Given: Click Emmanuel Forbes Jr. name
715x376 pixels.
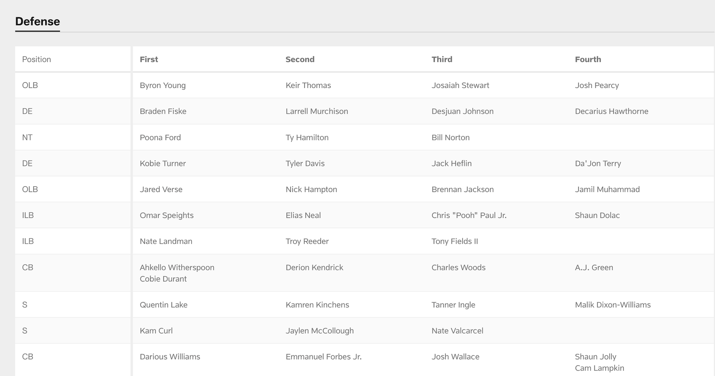Looking at the screenshot, I should pos(323,357).
